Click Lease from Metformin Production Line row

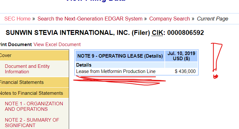116,71
